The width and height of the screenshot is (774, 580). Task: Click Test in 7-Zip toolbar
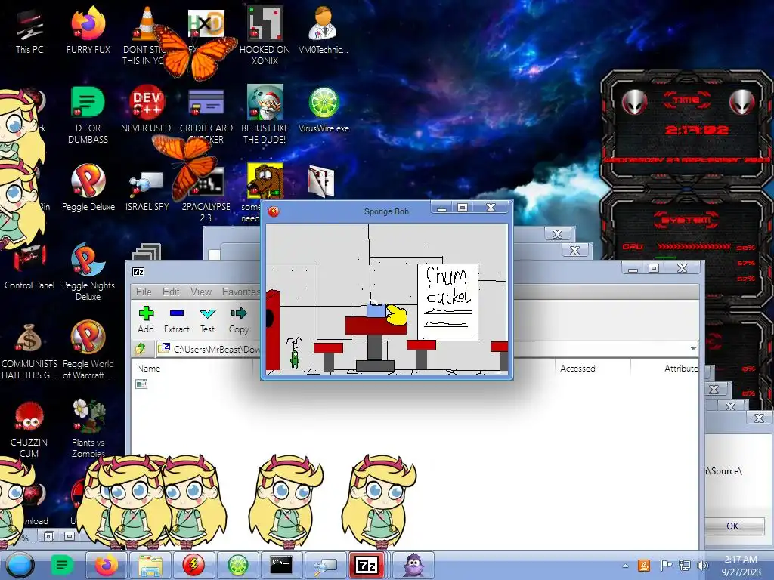pos(207,319)
